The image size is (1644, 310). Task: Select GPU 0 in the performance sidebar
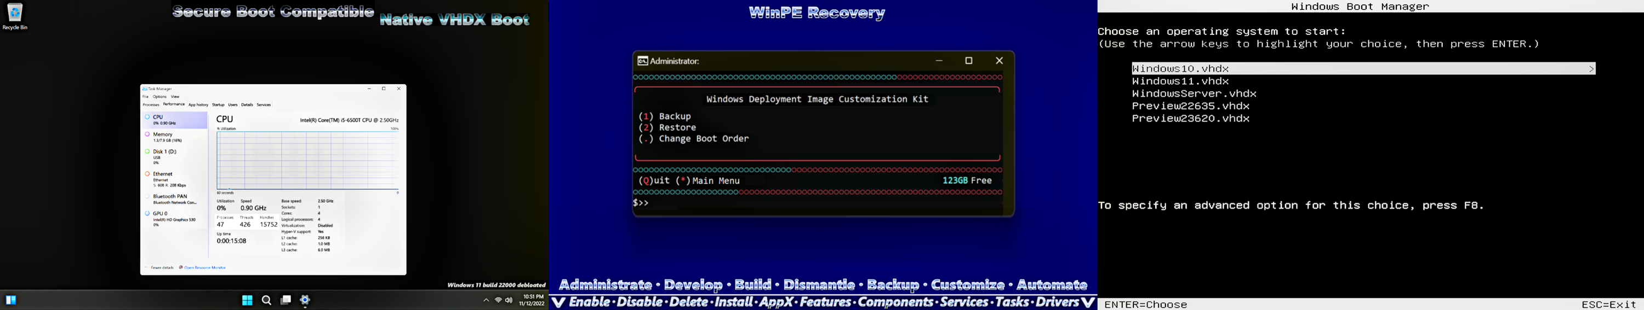point(175,219)
